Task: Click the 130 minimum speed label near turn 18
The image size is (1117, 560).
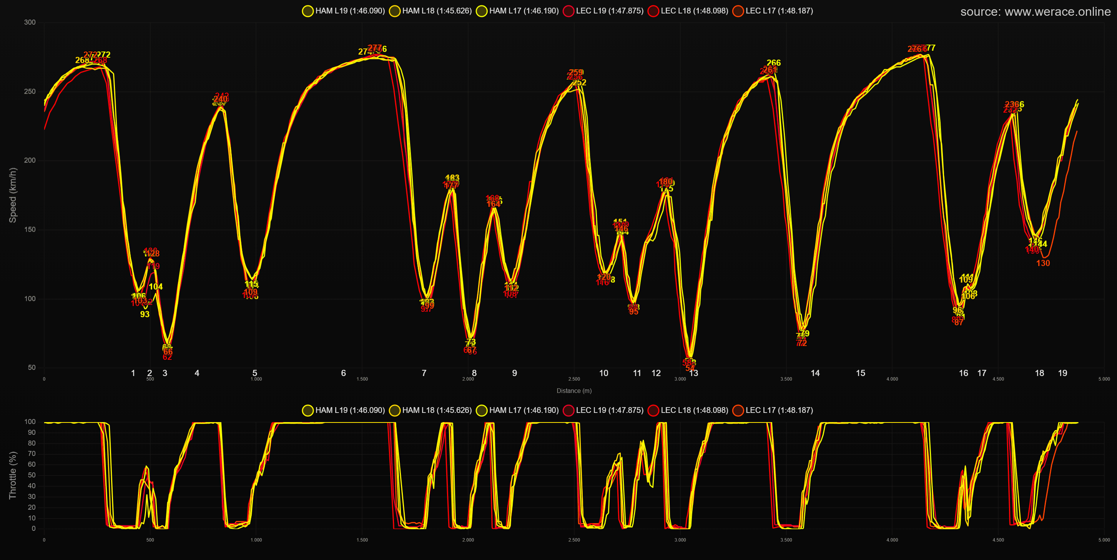Action: (1043, 263)
